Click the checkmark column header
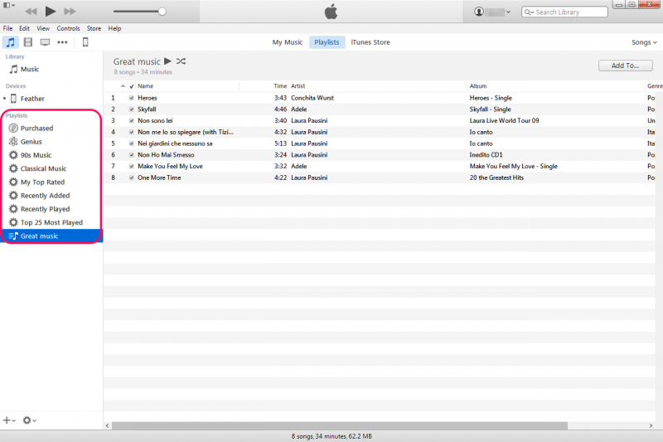663x442 pixels. coord(132,86)
